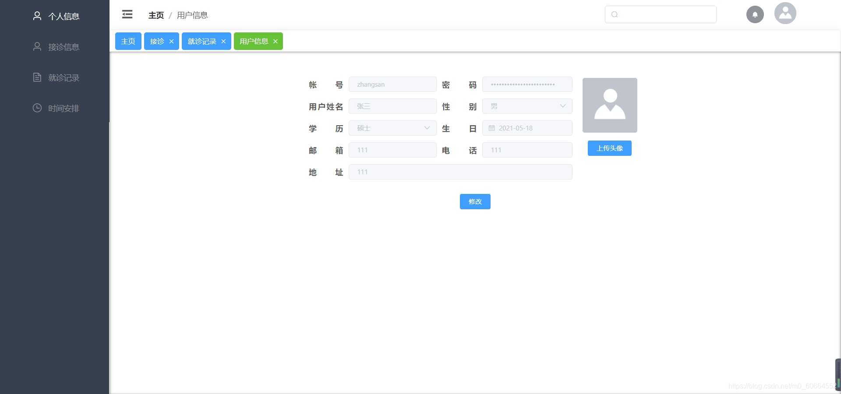Click the 修改 button
The image size is (841, 394).
pyautogui.click(x=475, y=202)
